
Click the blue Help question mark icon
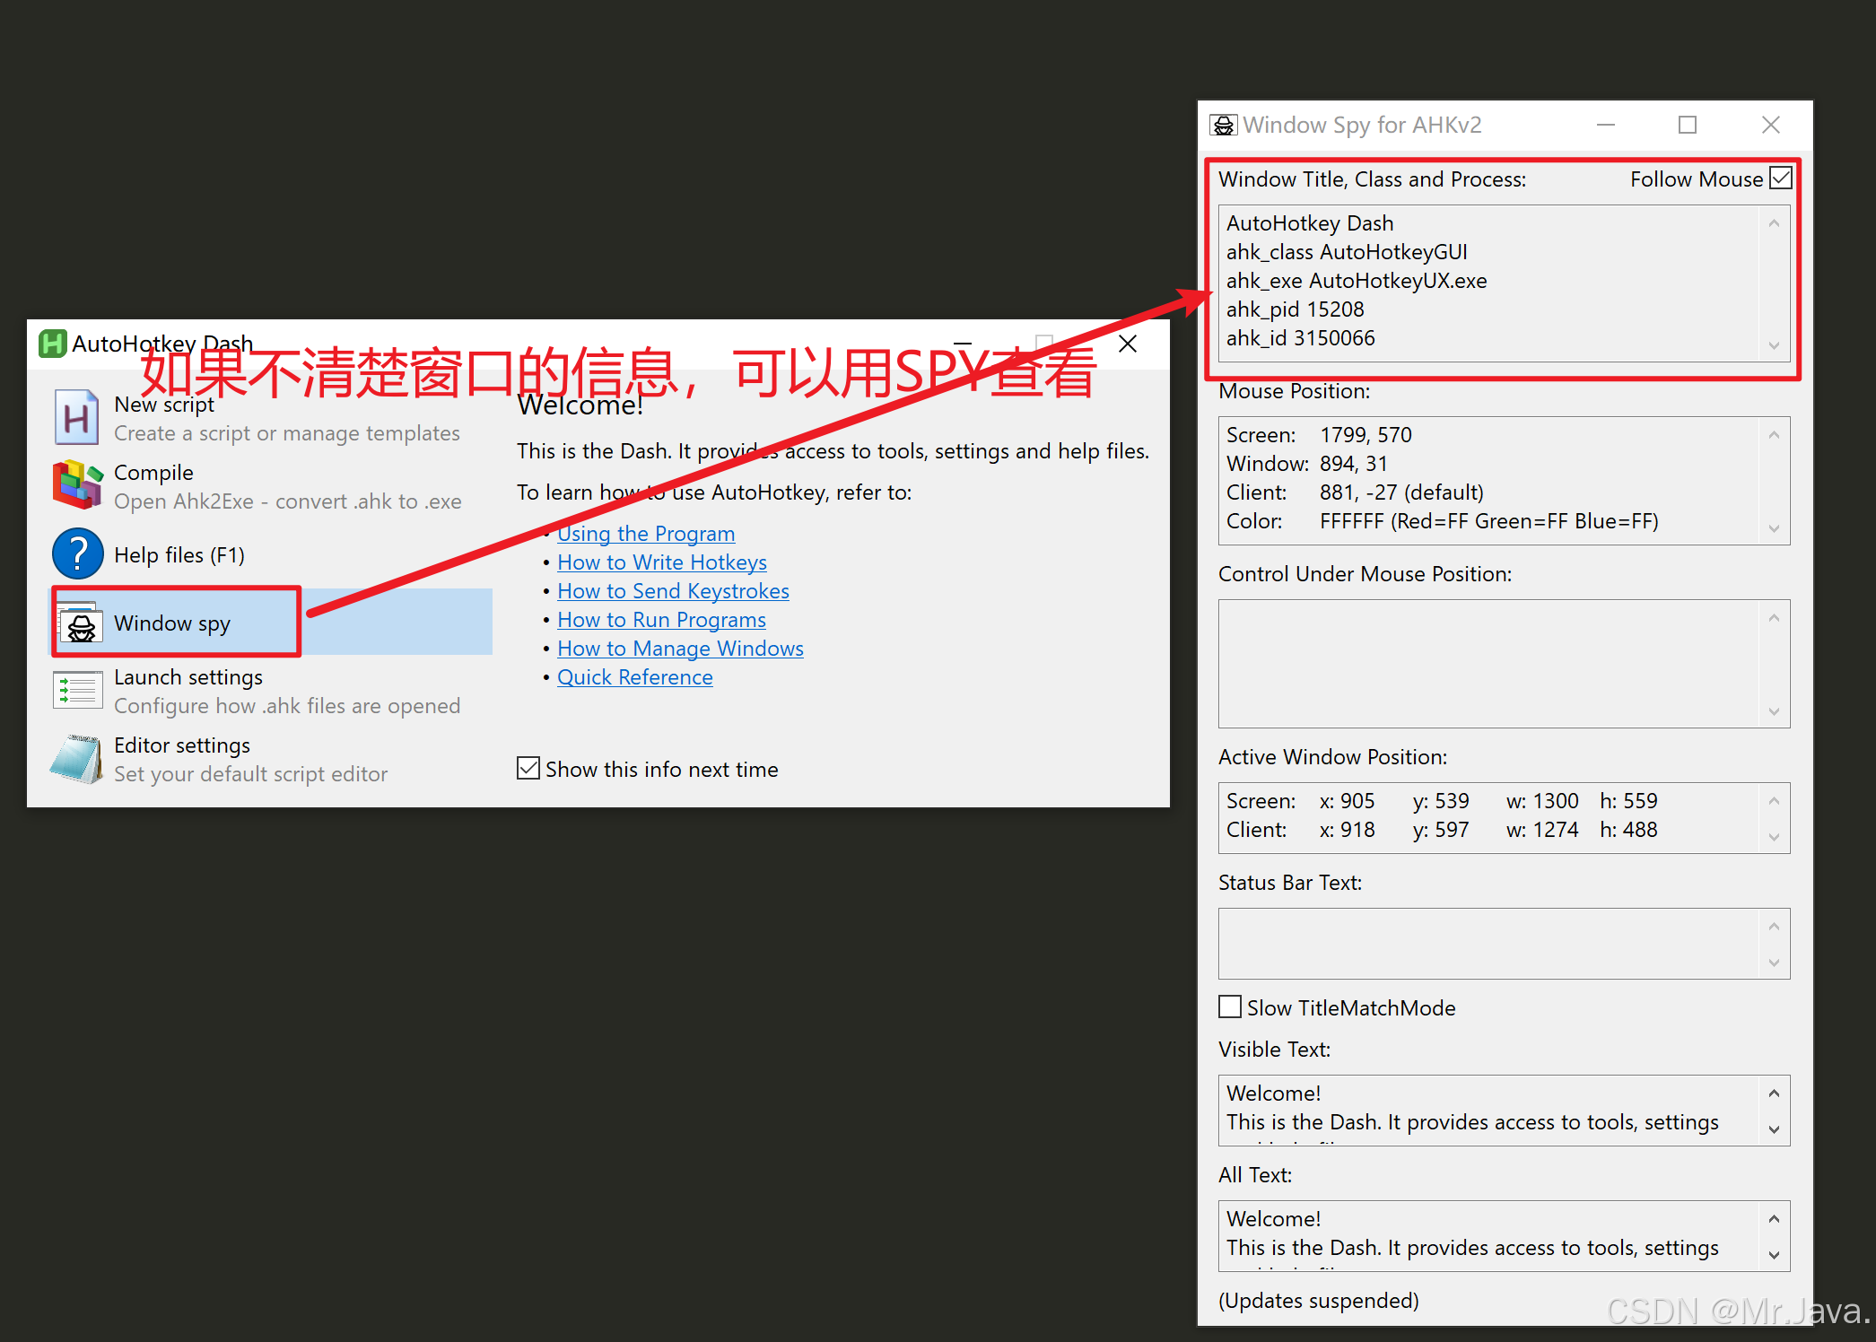click(x=77, y=554)
